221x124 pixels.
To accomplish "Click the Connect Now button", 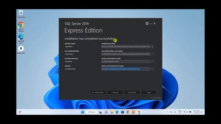I will (98, 92).
